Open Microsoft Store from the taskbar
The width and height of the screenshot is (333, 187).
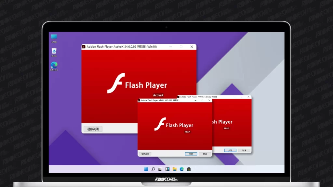[x=189, y=169]
